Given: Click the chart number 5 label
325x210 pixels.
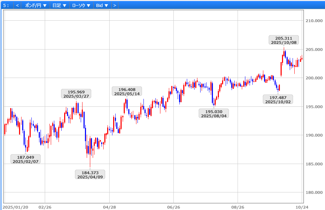Looking at the screenshot, I should [x=6, y=5].
